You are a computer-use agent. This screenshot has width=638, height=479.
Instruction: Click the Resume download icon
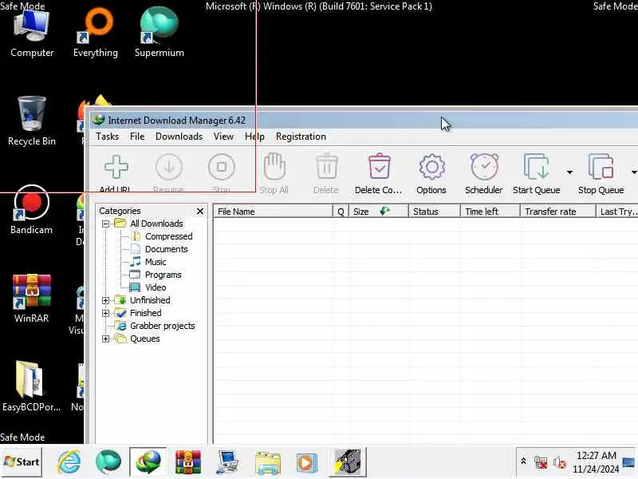pyautogui.click(x=168, y=167)
